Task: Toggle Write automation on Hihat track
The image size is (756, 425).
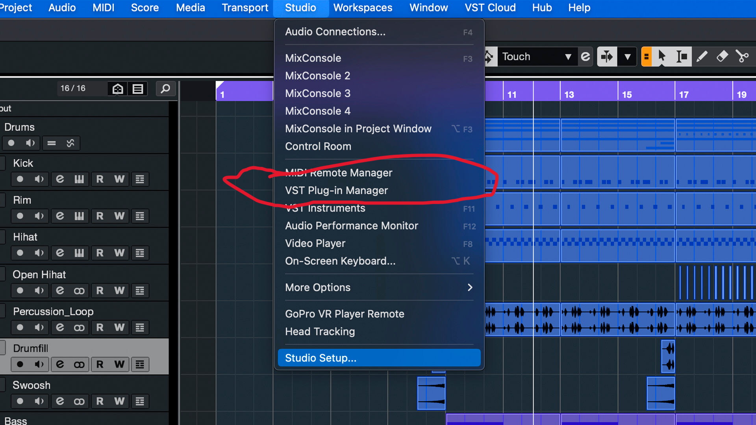Action: pyautogui.click(x=119, y=253)
